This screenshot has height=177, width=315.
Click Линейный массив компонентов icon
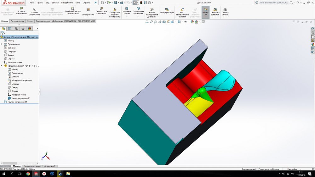72,8
